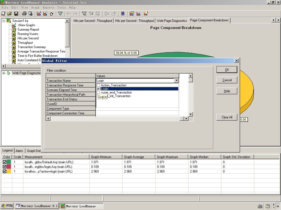
Task: Click the pink login.Asp color swatch
Action: (9, 167)
